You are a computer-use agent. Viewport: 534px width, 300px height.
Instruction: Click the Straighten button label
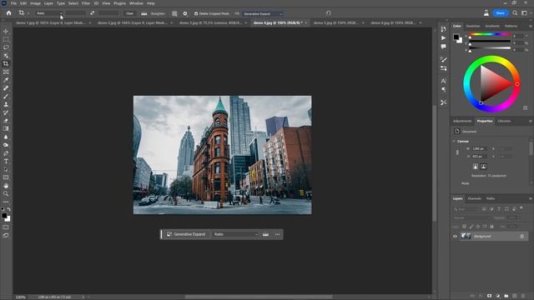(x=158, y=13)
